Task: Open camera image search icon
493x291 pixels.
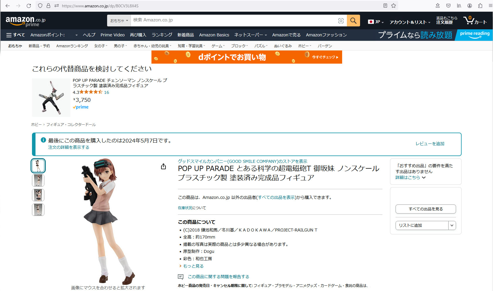Action: click(341, 21)
